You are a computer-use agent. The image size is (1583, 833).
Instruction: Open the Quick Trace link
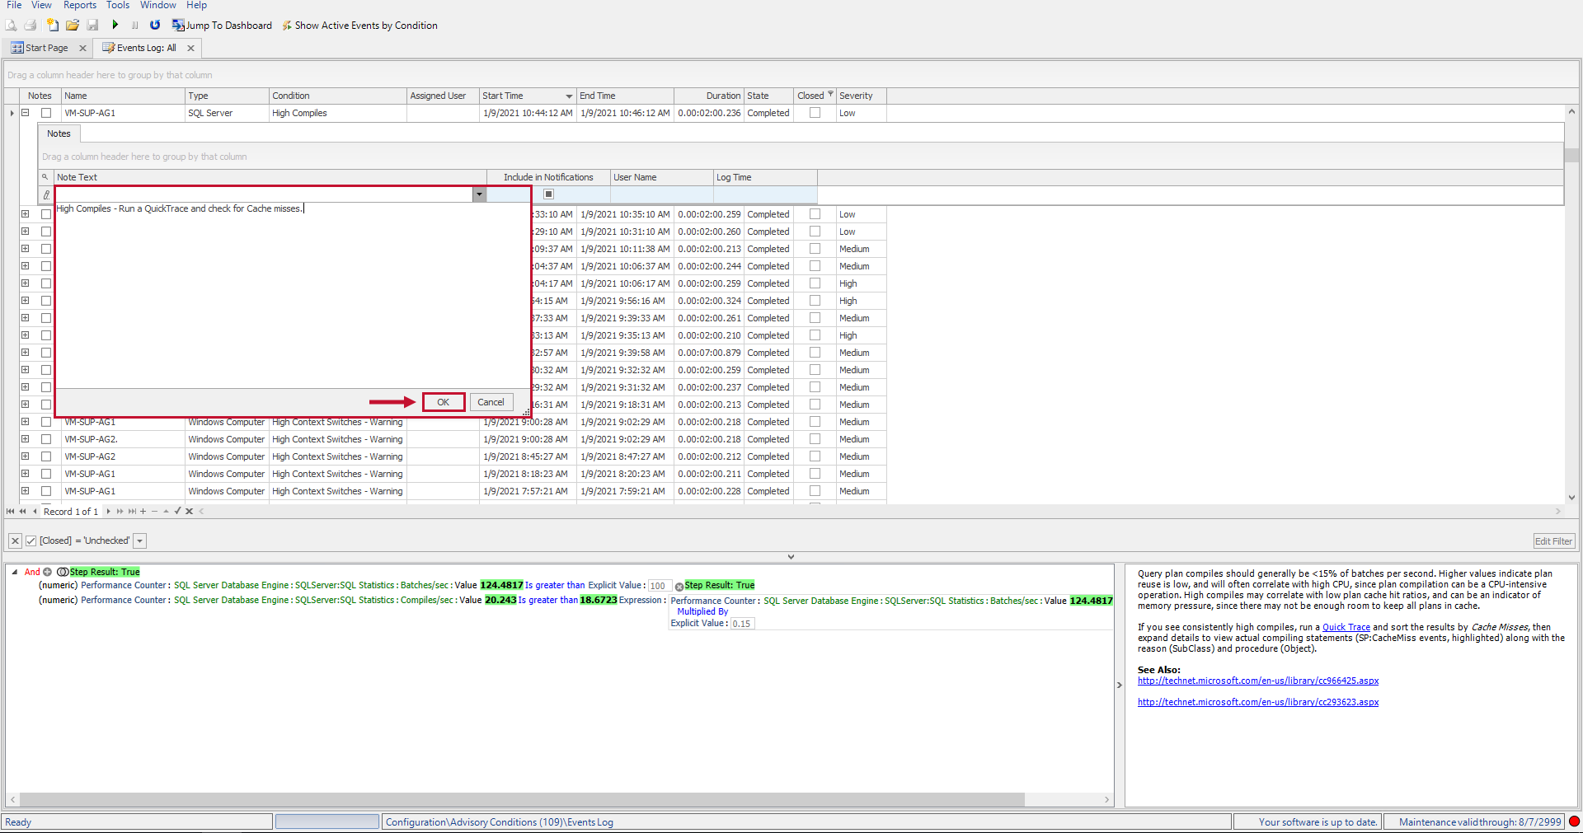(x=1346, y=627)
